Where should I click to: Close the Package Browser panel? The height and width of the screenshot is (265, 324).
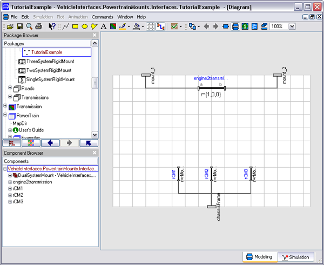94,35
